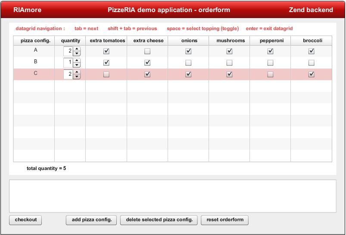Screen dimensions: 346x235
Task: Delete the selected pizza config
Action: pyautogui.click(x=159, y=220)
